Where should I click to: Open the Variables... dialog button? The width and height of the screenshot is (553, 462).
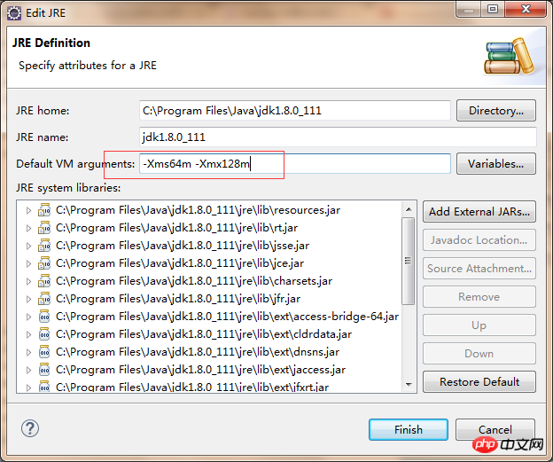(x=496, y=164)
